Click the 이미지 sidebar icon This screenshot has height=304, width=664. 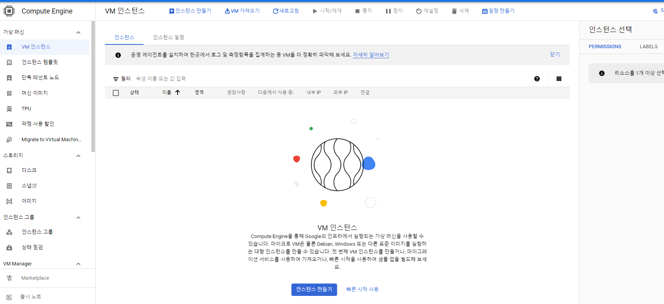coord(9,201)
